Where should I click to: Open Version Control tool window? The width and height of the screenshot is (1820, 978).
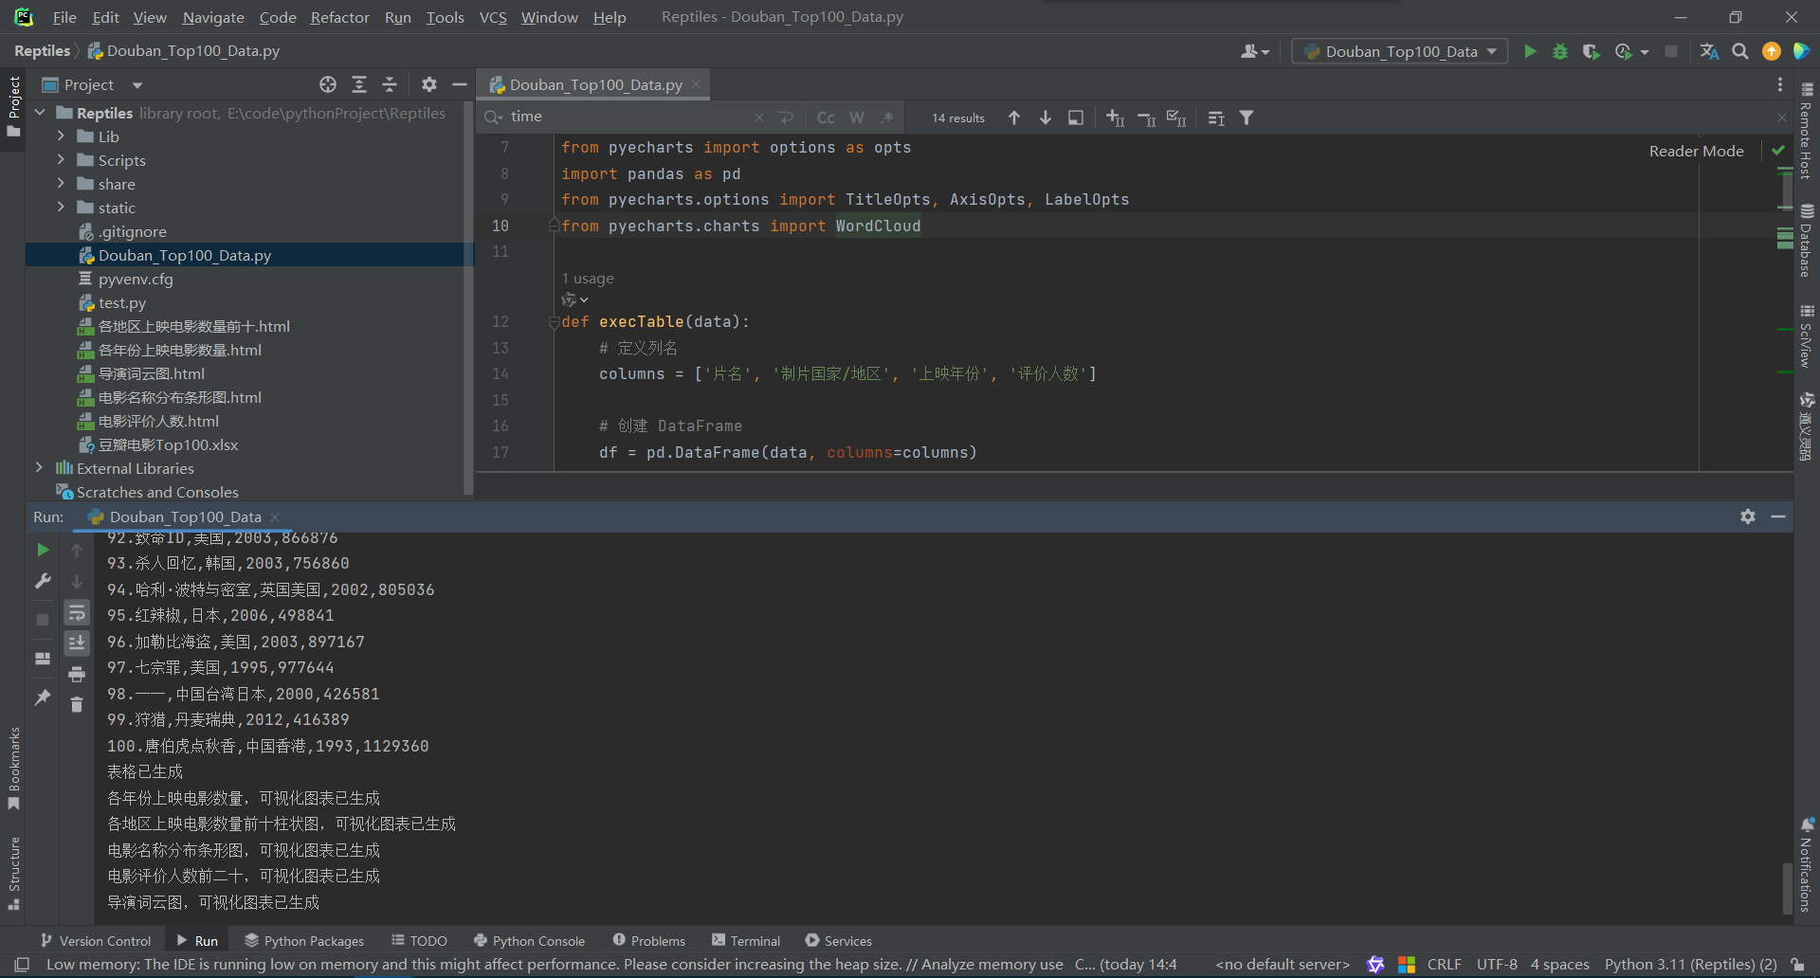tap(96, 941)
